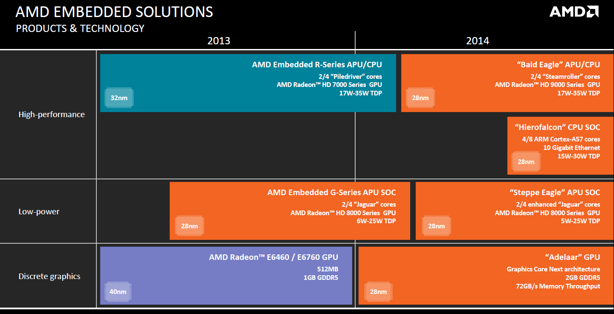Click the "Steppe Eagle" APU SOC heading
614x314 pixels.
pyautogui.click(x=555, y=193)
